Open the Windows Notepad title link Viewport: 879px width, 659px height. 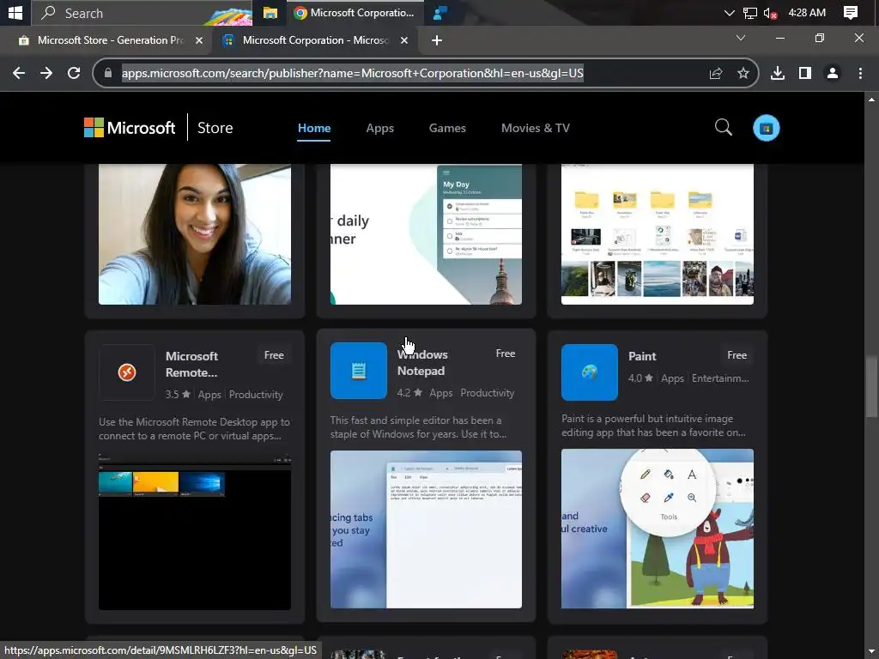pyautogui.click(x=422, y=363)
